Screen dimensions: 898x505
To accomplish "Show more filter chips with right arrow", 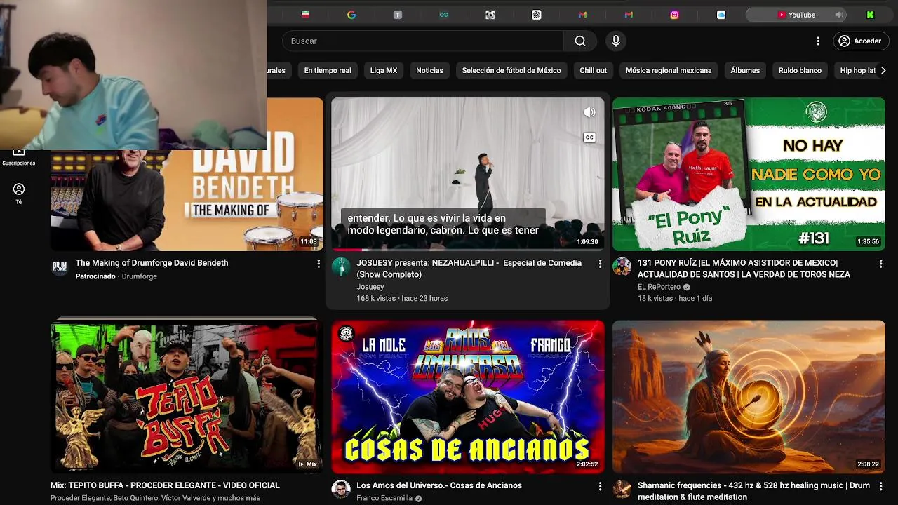I will click(883, 70).
